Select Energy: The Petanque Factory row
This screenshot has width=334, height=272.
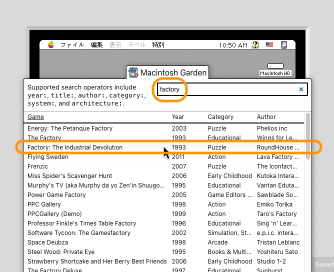coord(163,128)
